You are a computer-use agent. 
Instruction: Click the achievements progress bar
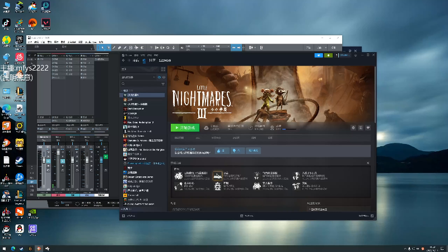pyautogui.click(x=289, y=129)
